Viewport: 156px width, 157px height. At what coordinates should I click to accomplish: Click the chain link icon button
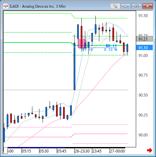115,6
